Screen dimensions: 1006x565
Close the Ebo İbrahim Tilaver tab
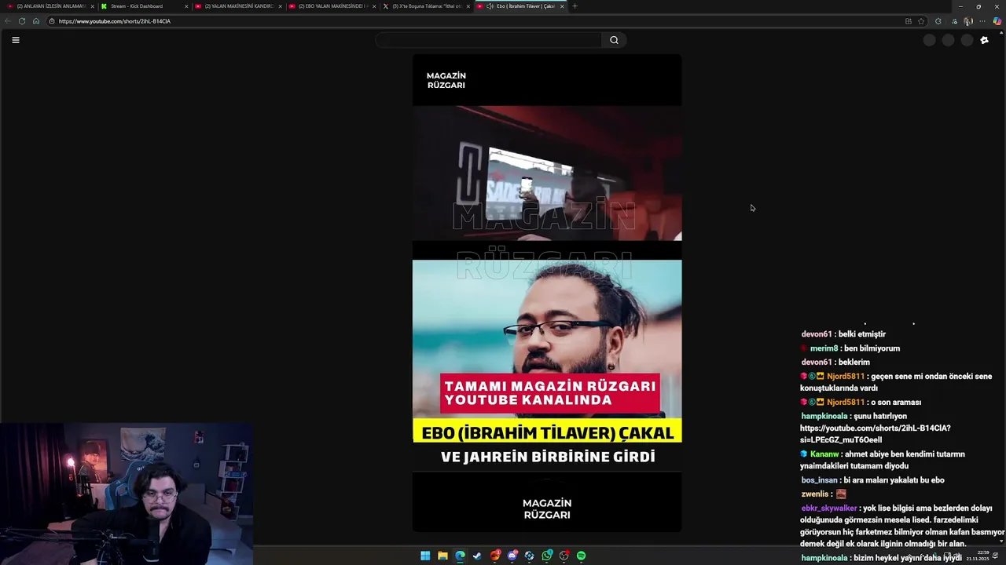[562, 6]
